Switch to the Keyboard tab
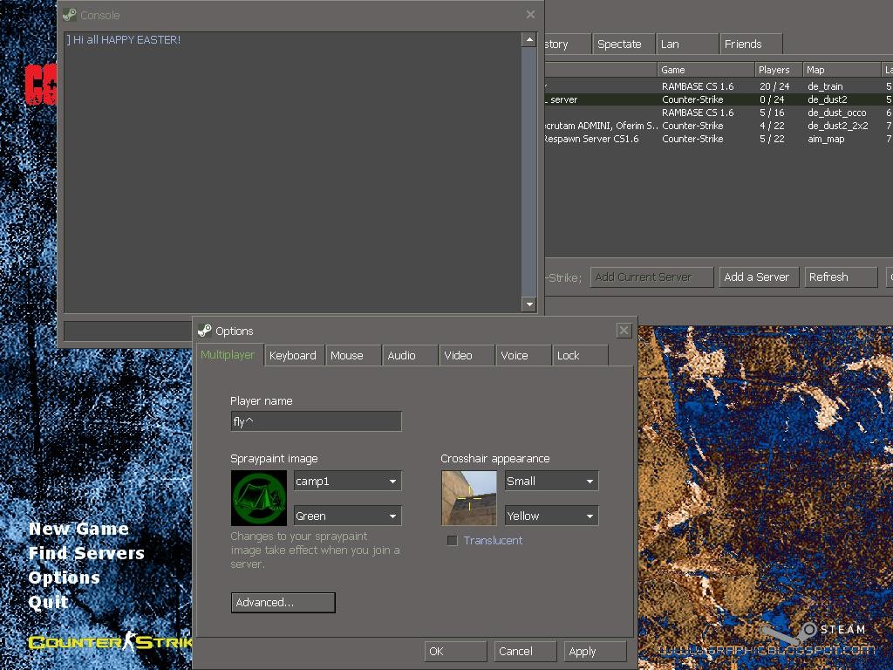Viewport: 893px width, 670px height. (293, 355)
